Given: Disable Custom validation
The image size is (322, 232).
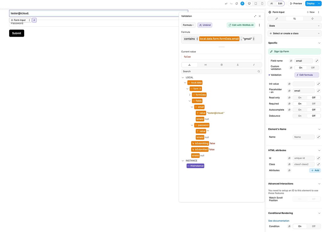Looking at the screenshot, I should 313,67.
